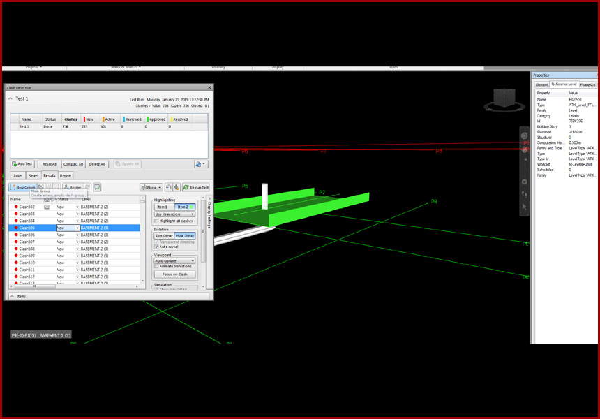The width and height of the screenshot is (600, 419).
Task: Open status dropdown for Clash505
Action: 77,228
